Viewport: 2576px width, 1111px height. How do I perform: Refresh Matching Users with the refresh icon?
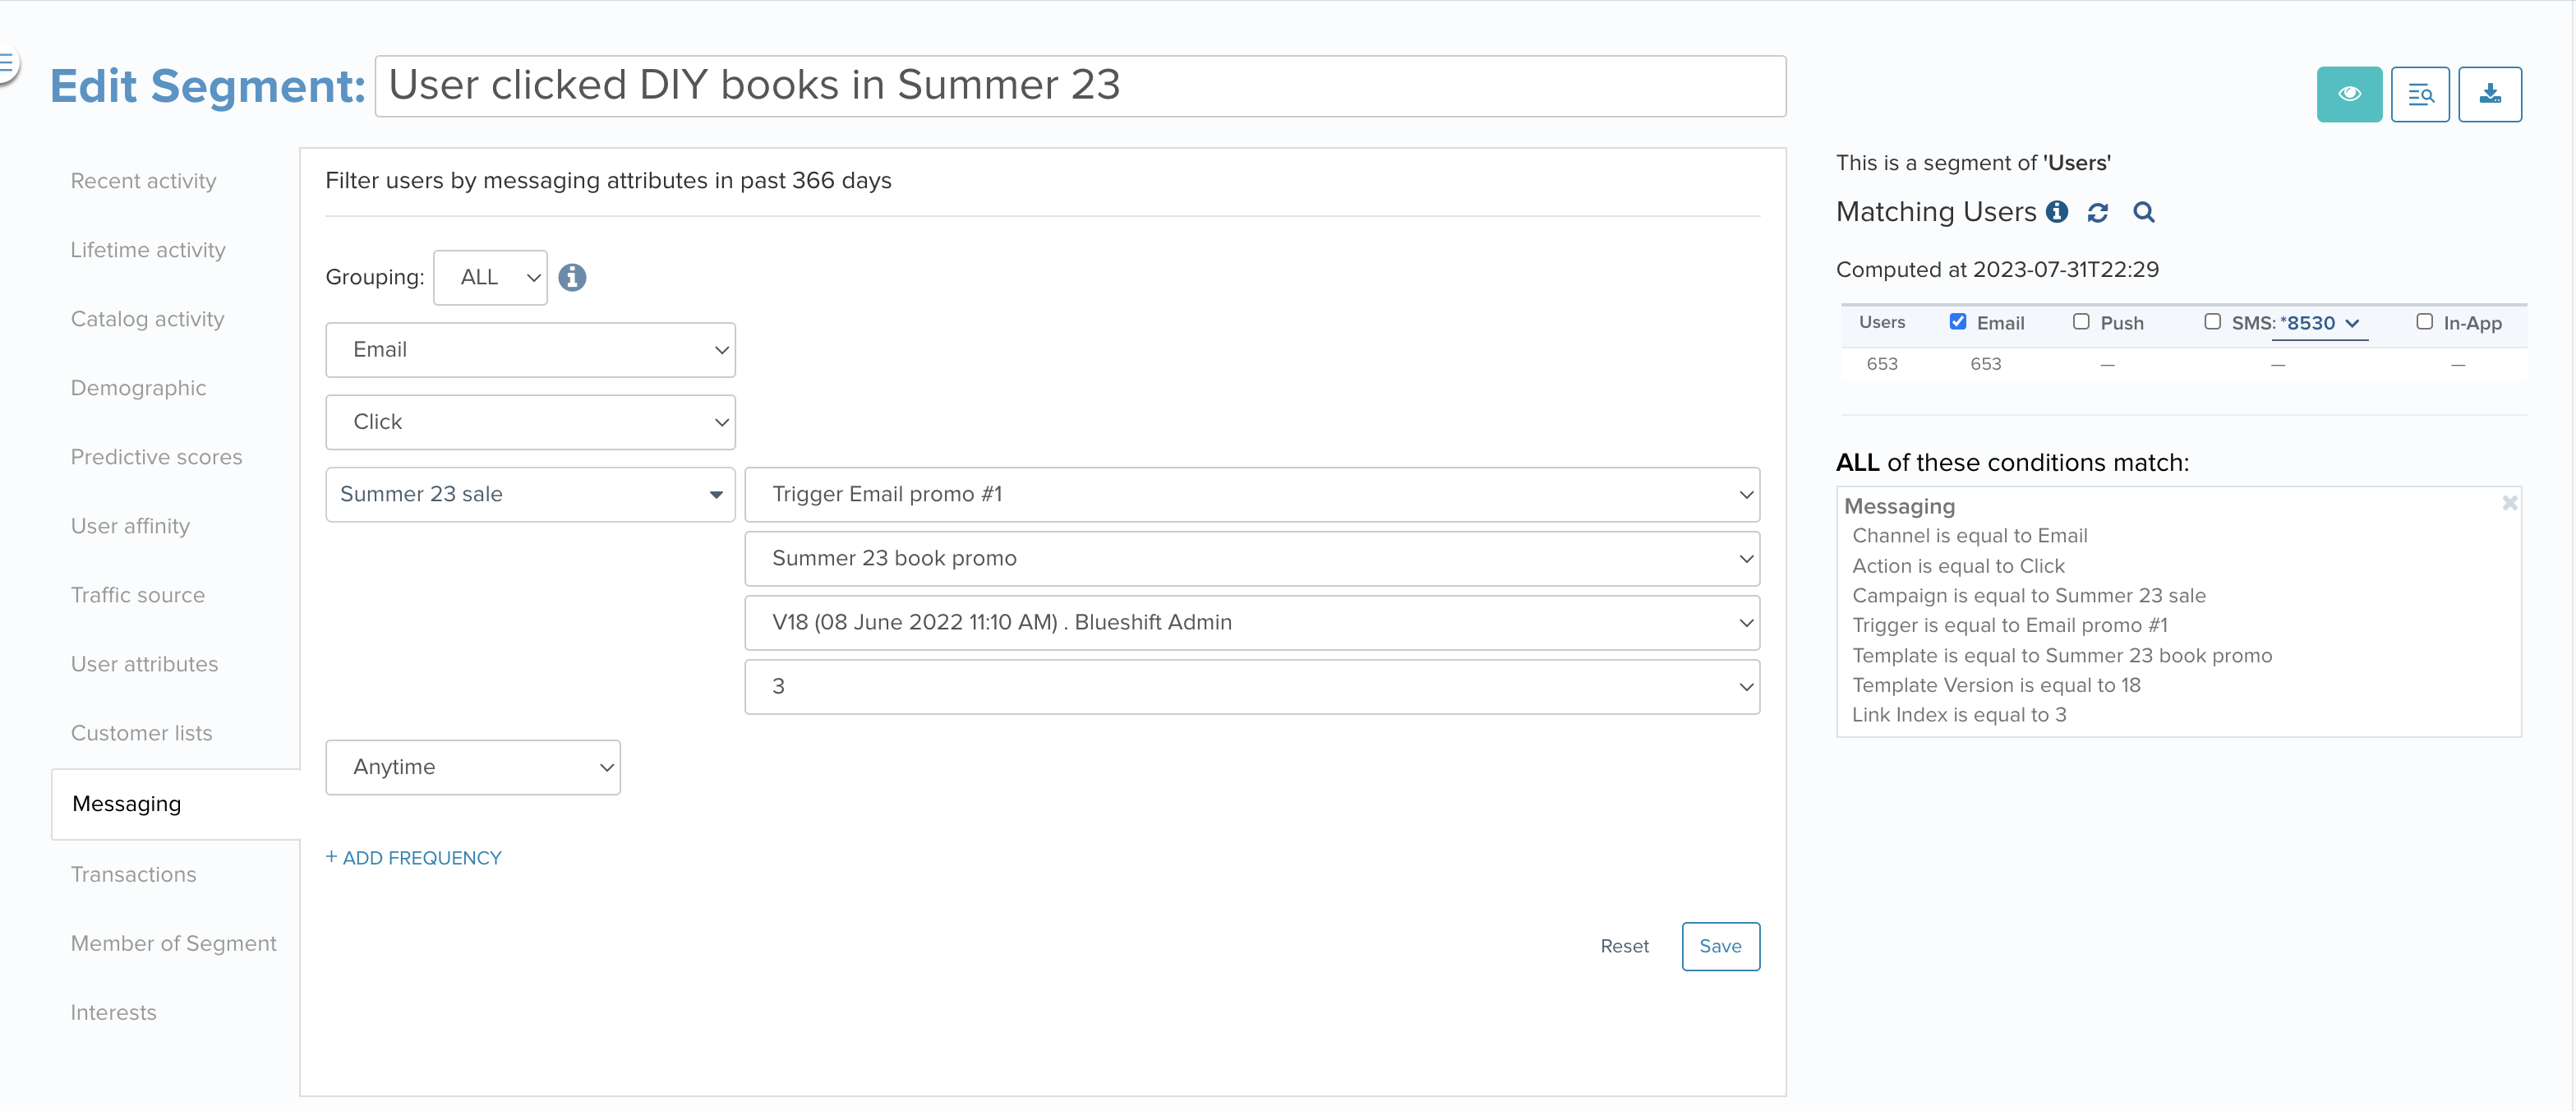click(2098, 212)
